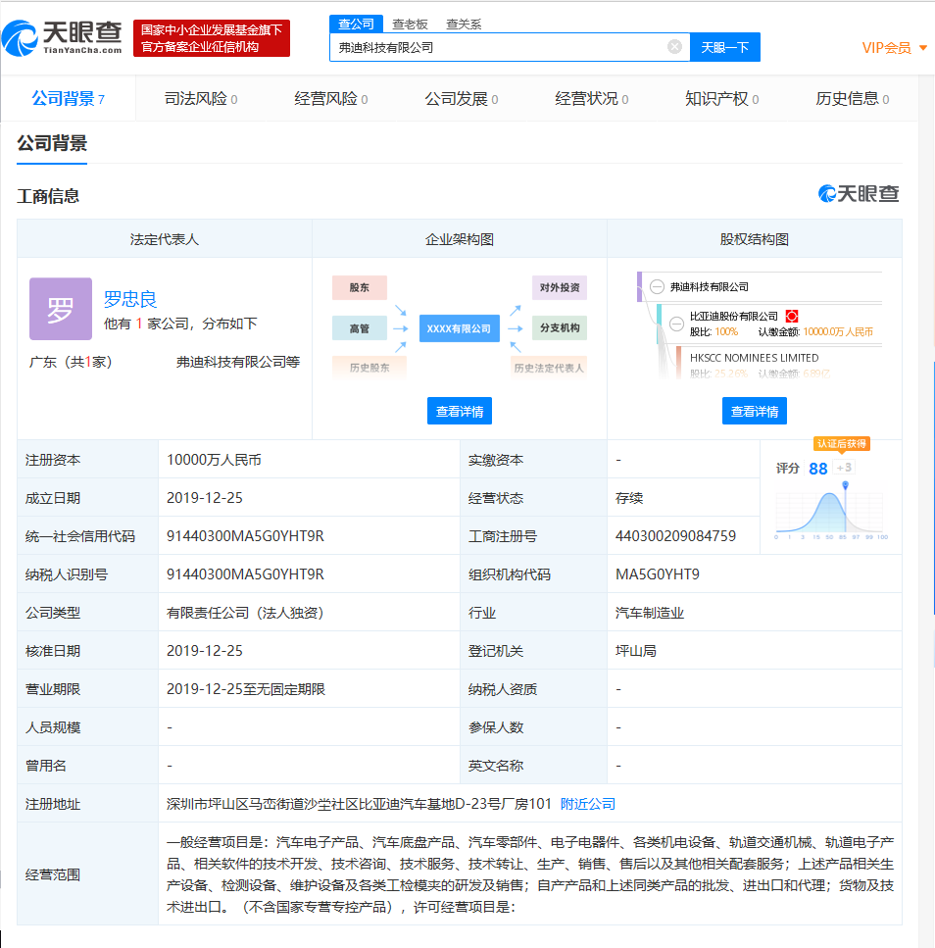Viewport: 935px width, 948px height.
Task: Open the 经营状况 tab
Action: click(x=592, y=99)
